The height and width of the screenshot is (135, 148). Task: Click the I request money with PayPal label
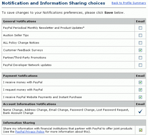23,90
